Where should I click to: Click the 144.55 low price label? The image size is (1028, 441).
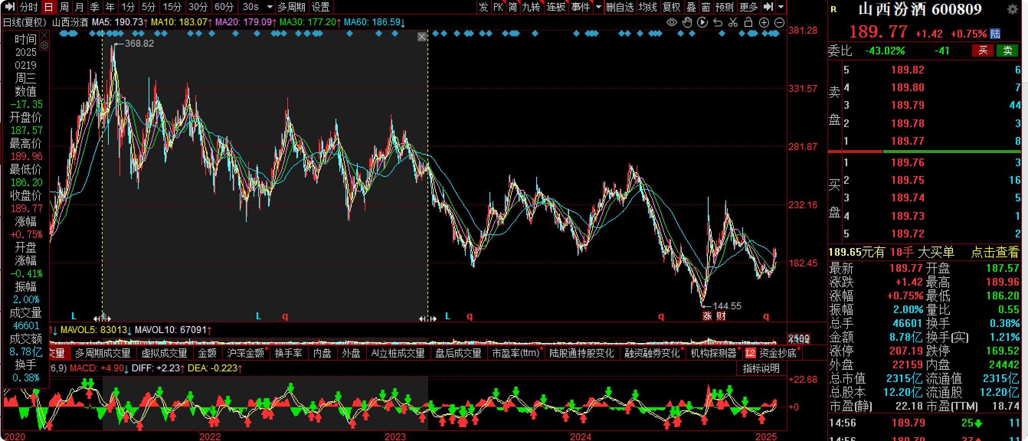coord(727,306)
